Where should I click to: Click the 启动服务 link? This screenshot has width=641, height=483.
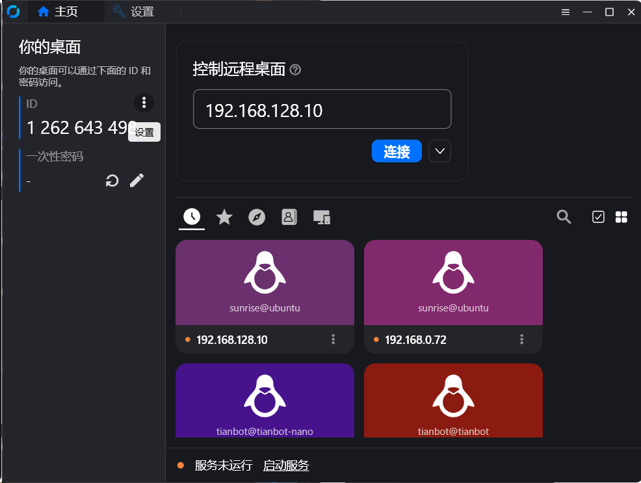[286, 465]
